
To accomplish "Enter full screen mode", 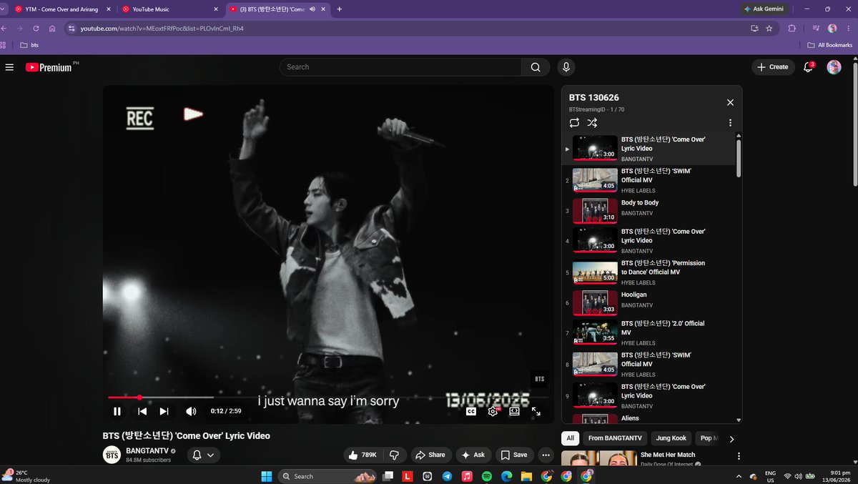I will 536,411.
